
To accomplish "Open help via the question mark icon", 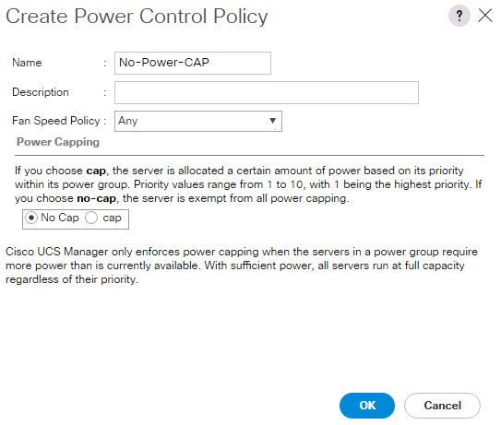I will 459,16.
